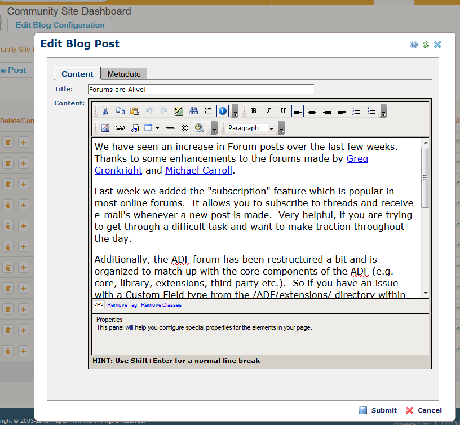
Task: Click the dialog help question icon
Action: pyautogui.click(x=414, y=45)
